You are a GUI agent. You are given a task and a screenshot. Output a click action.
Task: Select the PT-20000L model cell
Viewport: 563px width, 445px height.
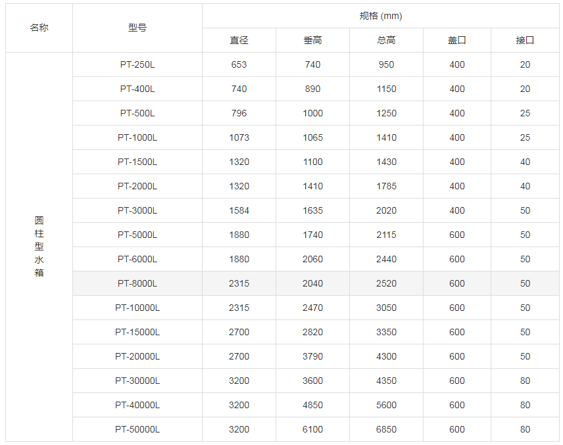(137, 356)
